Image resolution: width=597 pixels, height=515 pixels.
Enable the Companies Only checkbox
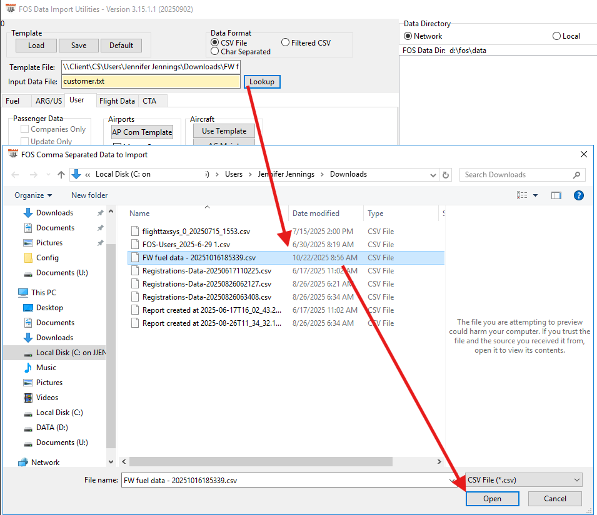coord(25,129)
